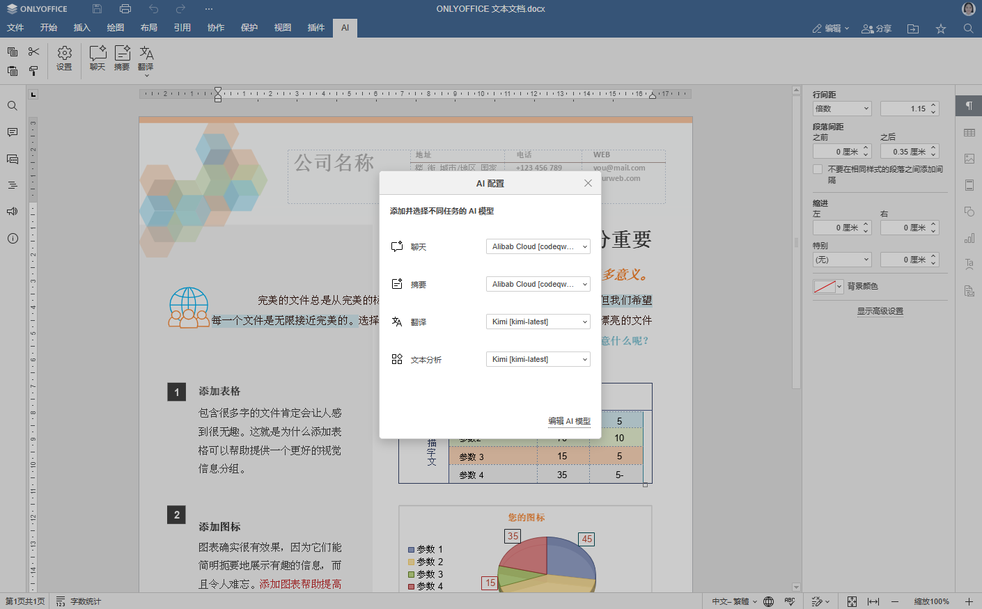Close the AI 配置 dialog
982x609 pixels.
(x=588, y=183)
